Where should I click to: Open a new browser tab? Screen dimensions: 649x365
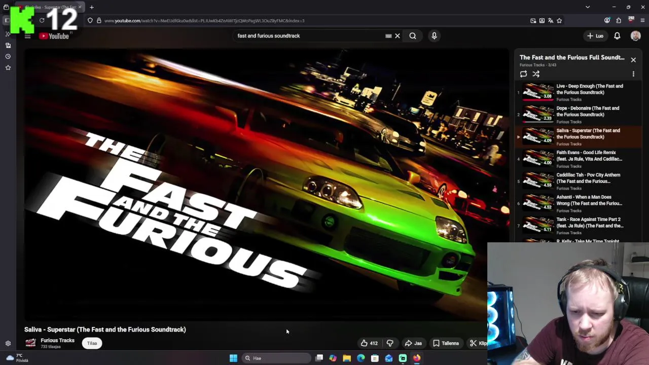(92, 7)
